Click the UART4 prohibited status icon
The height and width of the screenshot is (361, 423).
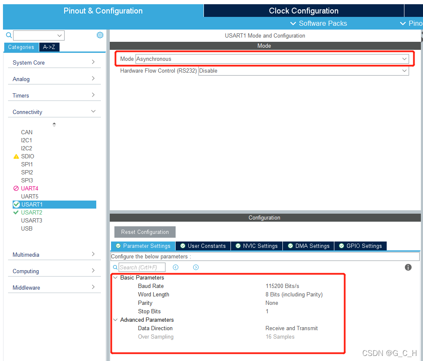pos(16,188)
